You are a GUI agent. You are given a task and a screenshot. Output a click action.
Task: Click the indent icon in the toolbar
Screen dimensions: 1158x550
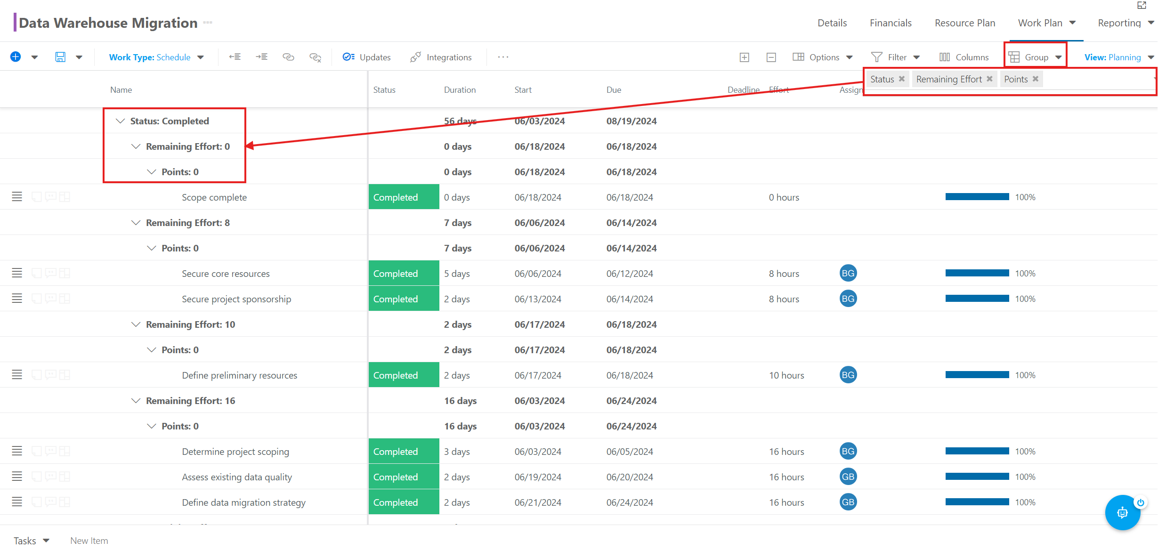tap(262, 57)
